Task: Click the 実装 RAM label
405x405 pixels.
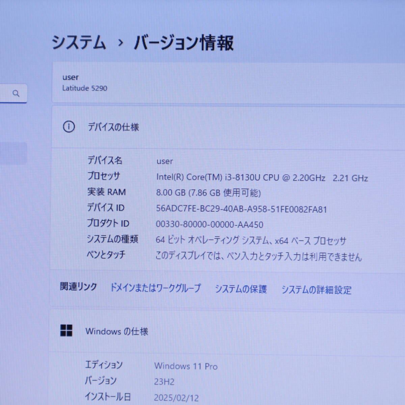Action: pos(107,192)
